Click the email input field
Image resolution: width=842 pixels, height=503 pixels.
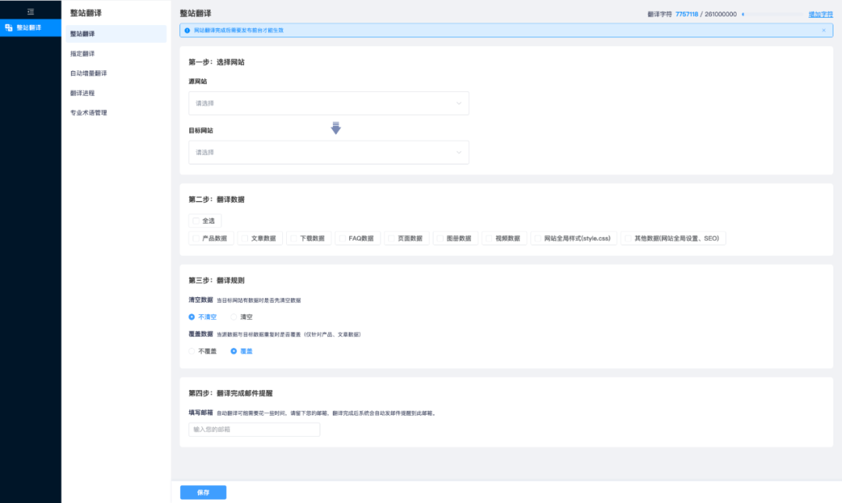[x=253, y=429]
